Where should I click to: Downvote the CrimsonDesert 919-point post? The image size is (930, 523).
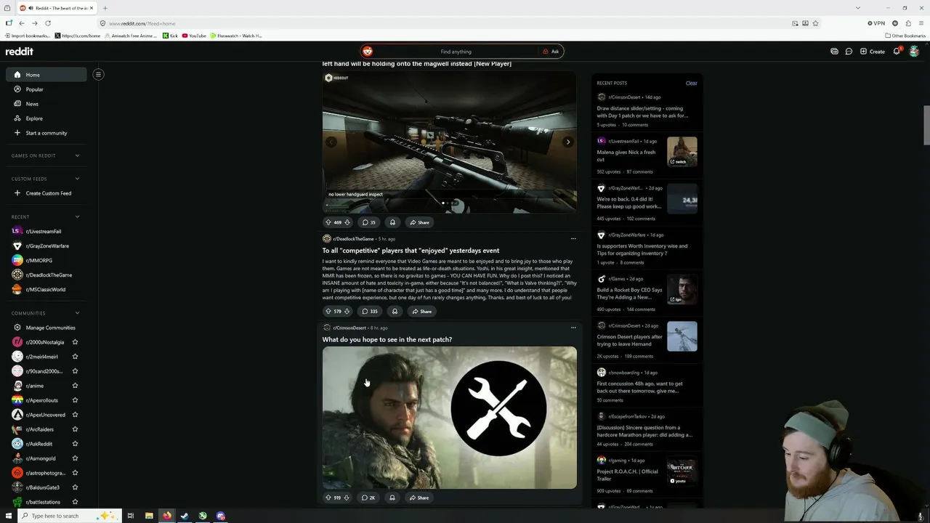[347, 498]
